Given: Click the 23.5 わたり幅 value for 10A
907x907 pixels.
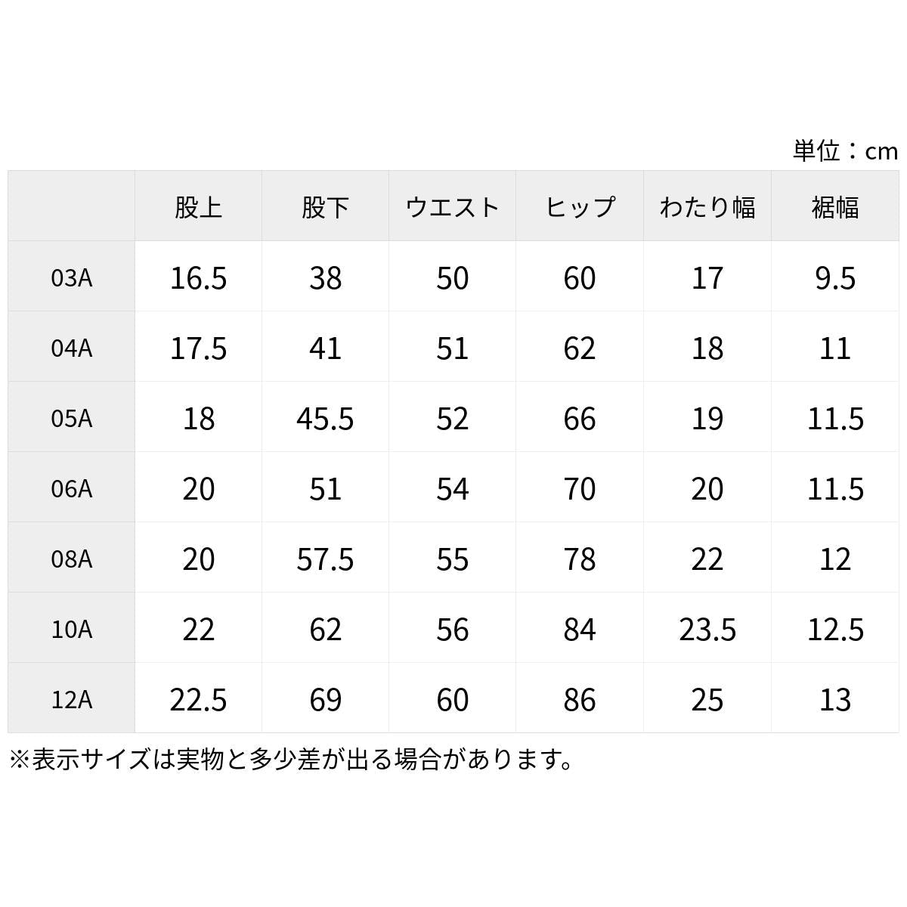Looking at the screenshot, I should pyautogui.click(x=707, y=630).
